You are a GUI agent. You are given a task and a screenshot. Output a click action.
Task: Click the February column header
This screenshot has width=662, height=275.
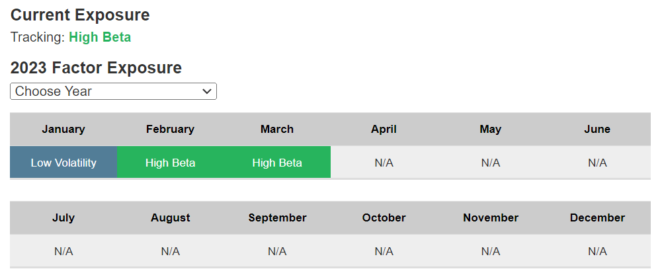[170, 129]
